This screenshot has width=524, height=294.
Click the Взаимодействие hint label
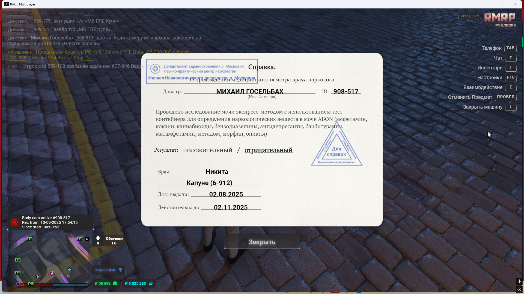point(483,87)
